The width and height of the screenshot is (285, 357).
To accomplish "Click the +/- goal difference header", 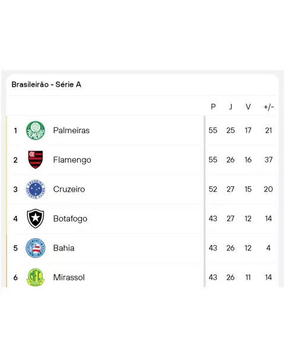I will coord(268,107).
